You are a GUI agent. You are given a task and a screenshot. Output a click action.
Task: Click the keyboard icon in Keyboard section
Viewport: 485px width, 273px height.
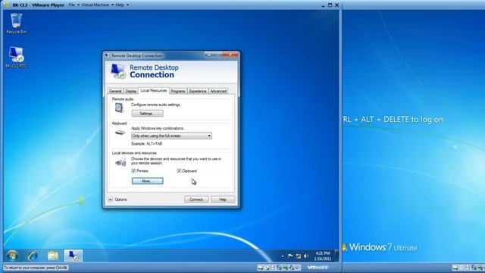120,133
